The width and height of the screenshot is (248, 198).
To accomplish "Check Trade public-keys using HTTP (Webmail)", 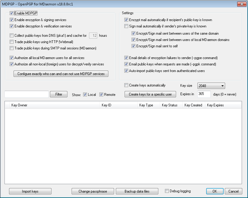I will click(11, 42).
